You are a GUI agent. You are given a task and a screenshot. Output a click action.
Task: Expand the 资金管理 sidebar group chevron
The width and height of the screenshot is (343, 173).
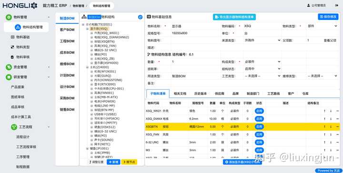[49, 67]
